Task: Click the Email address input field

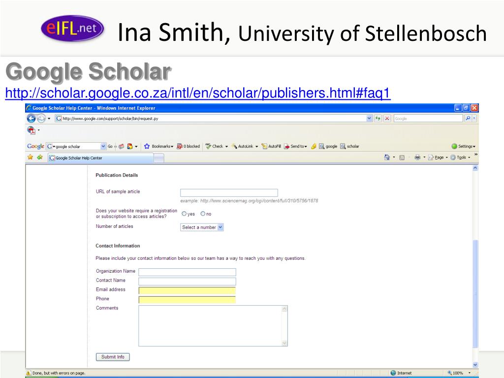Action: pos(187,290)
